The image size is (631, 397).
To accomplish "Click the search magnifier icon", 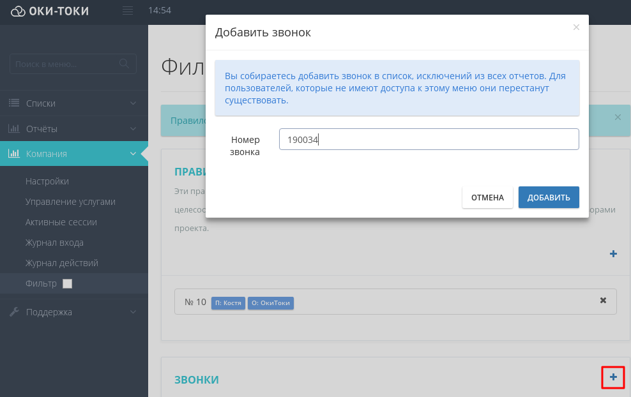I will click(x=125, y=64).
